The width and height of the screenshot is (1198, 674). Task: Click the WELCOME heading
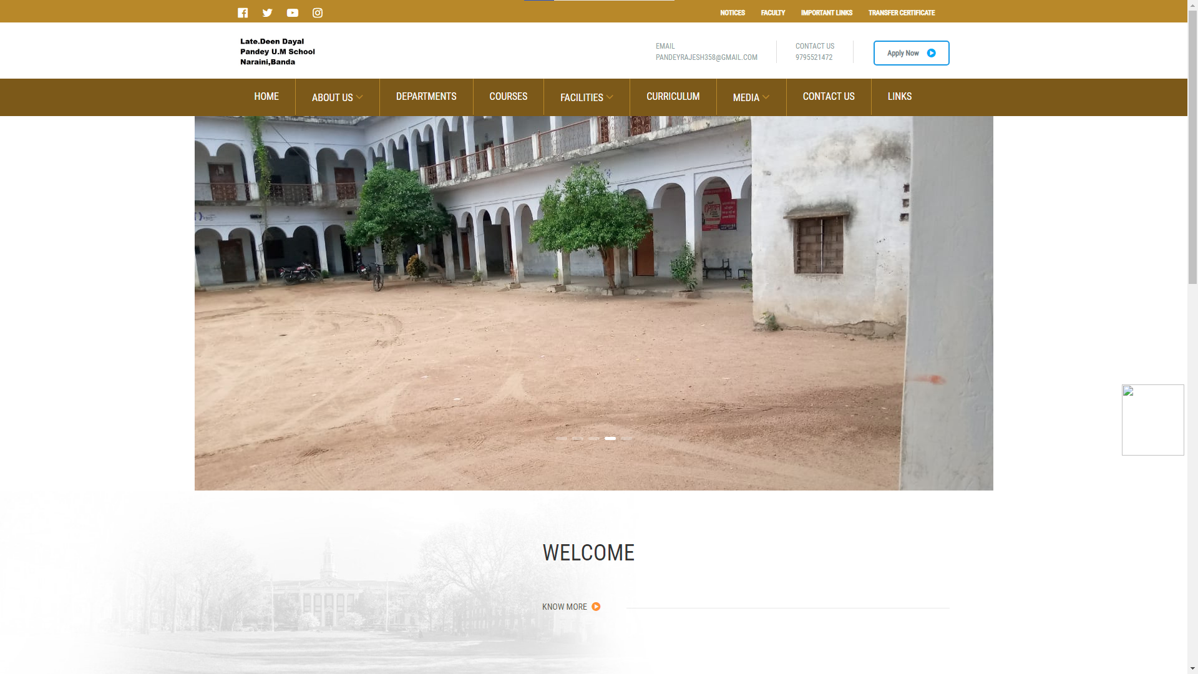point(588,553)
